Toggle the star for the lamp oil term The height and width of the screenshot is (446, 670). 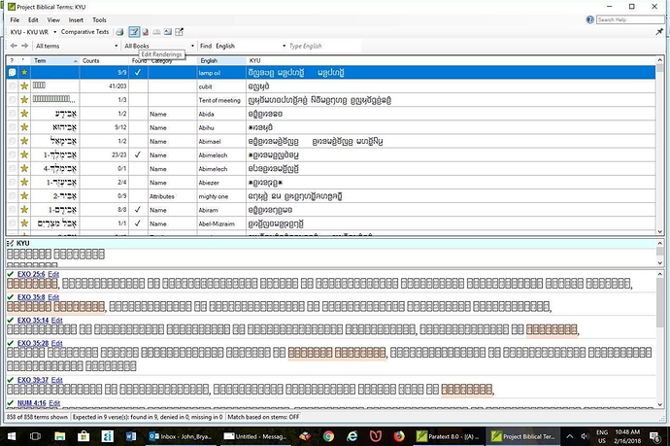point(24,72)
